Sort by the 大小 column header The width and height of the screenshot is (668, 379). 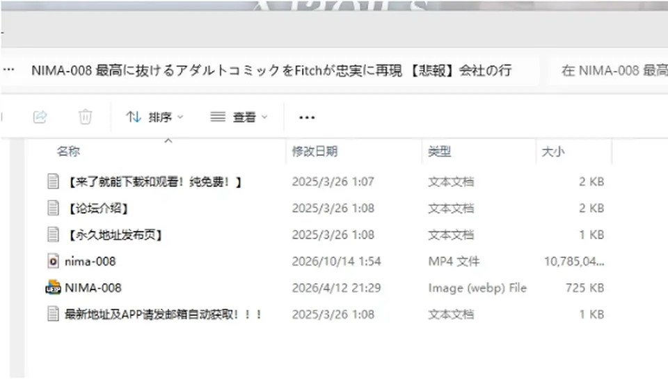(x=553, y=152)
